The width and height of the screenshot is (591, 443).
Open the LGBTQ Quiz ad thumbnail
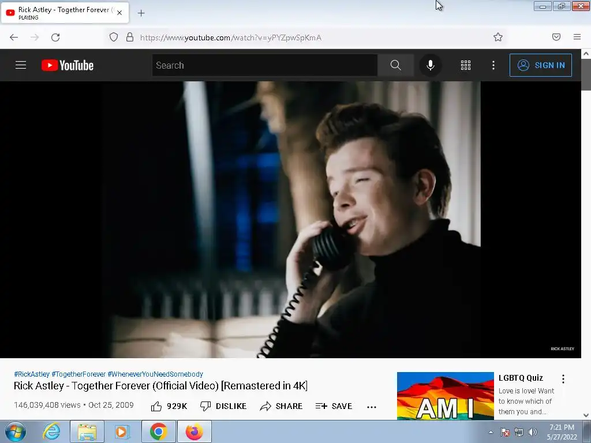(x=445, y=396)
